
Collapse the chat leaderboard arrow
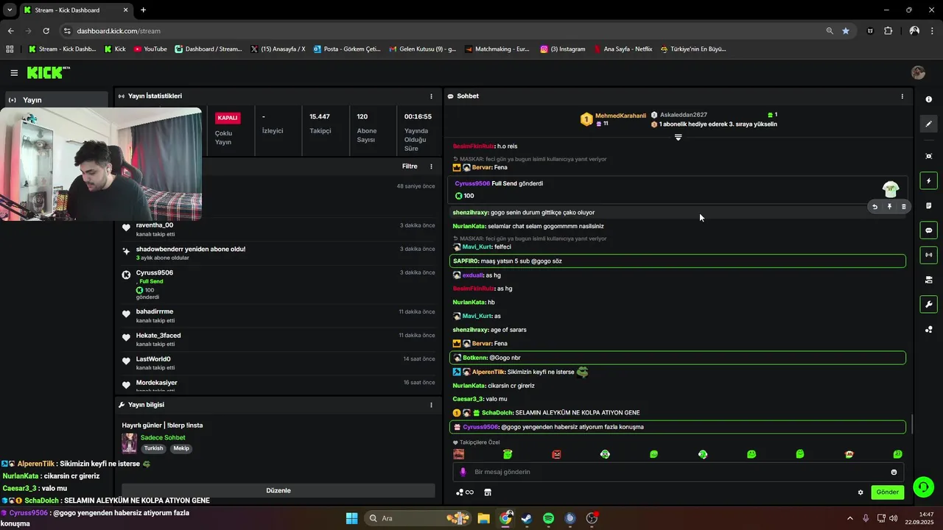tap(679, 137)
